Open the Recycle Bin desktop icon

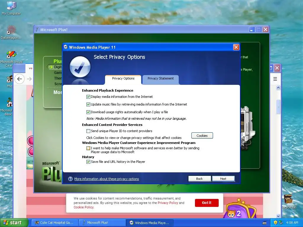pyautogui.click(x=289, y=202)
